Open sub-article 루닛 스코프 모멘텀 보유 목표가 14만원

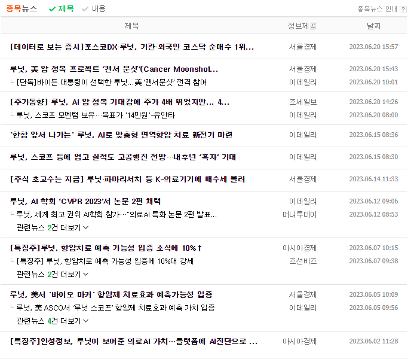(x=96, y=115)
